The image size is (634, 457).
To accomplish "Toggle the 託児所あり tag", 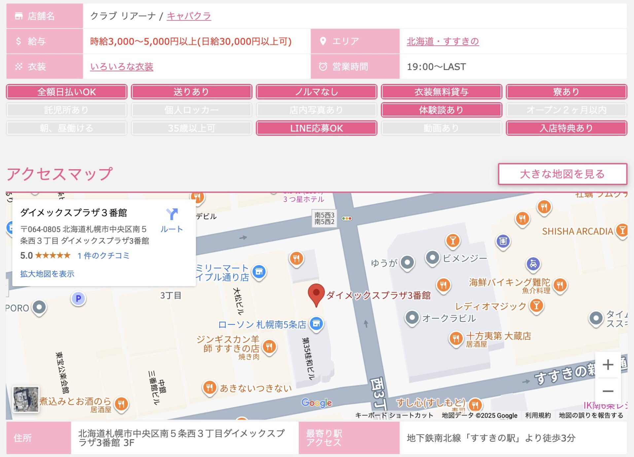I will point(67,110).
